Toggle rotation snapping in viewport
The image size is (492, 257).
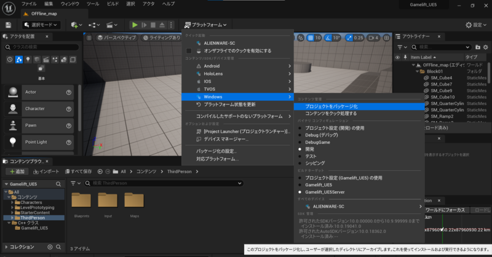(328, 38)
